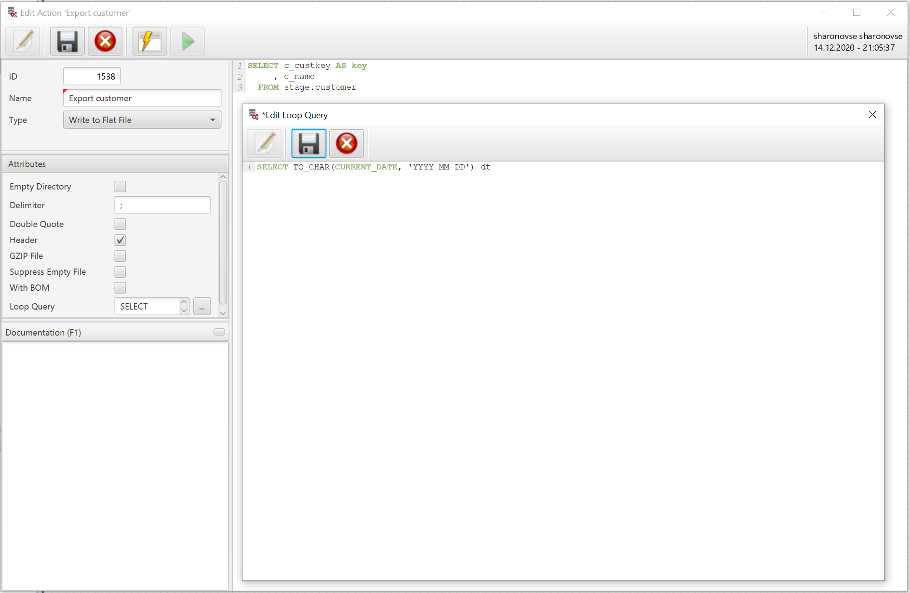Click inside the Name field with Export customer
The width and height of the screenshot is (910, 593).
tap(142, 98)
